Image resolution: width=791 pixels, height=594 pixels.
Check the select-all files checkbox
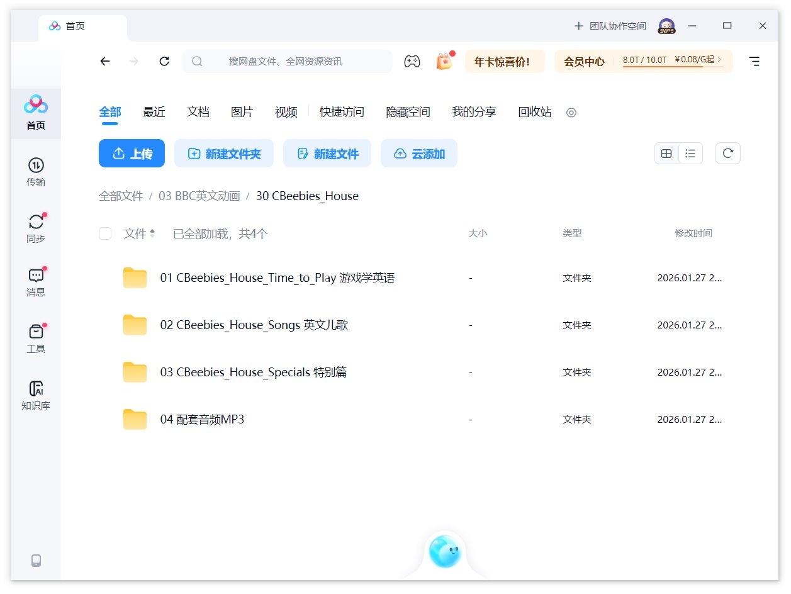coord(105,233)
